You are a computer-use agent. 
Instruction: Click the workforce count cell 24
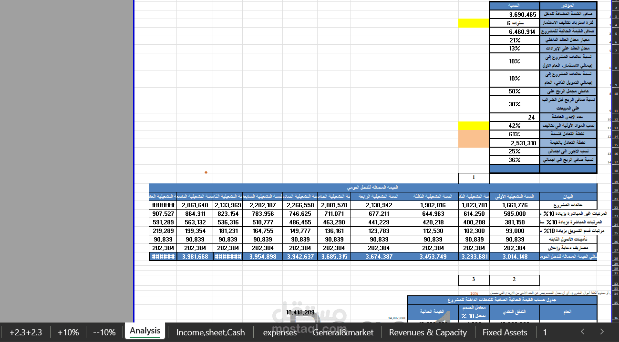click(x=515, y=117)
